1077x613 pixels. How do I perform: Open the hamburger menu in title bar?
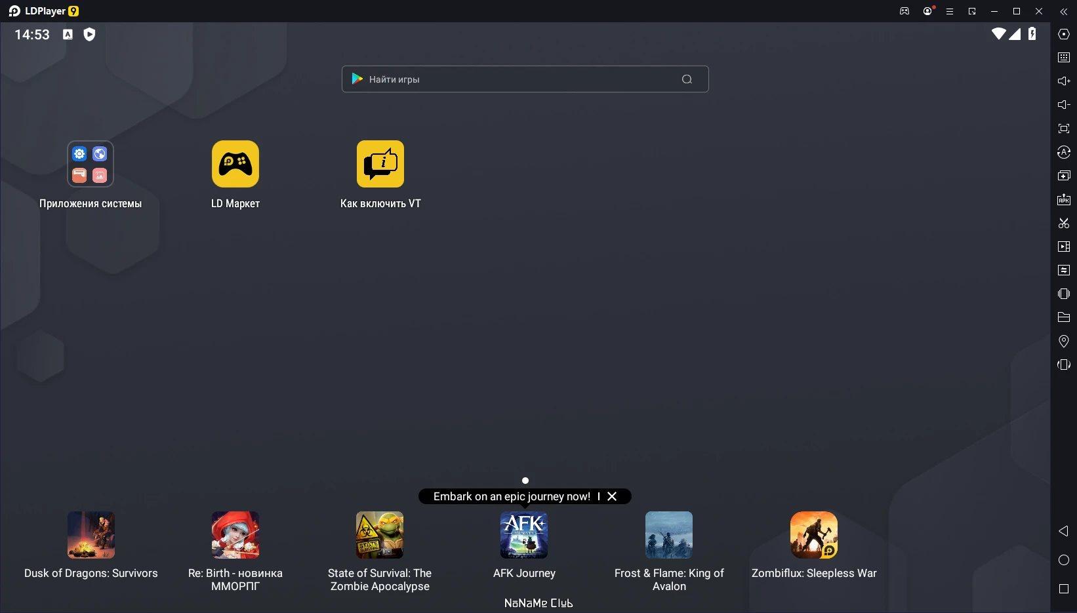point(949,11)
